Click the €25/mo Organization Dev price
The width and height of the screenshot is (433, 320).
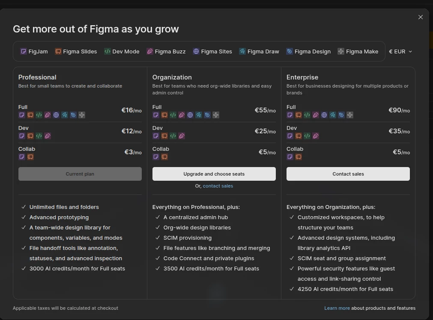tap(265, 131)
